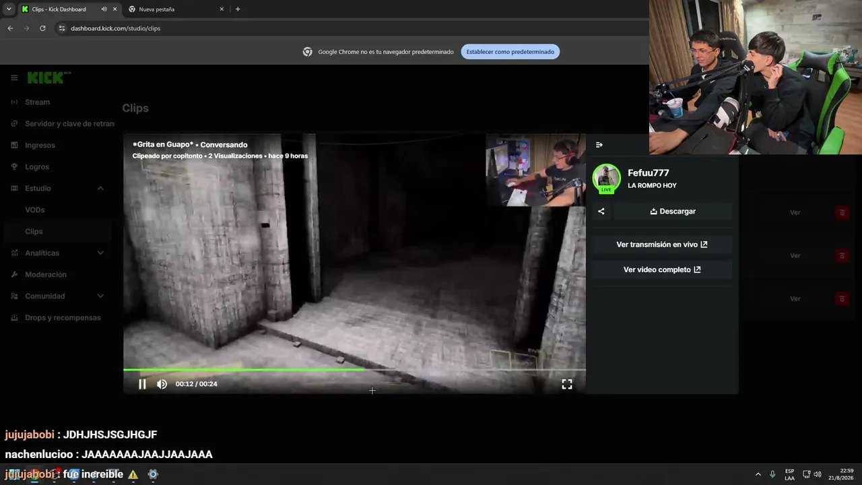Click the 00:12 / 00:24 timestamp
This screenshot has height=485, width=862.
[197, 384]
